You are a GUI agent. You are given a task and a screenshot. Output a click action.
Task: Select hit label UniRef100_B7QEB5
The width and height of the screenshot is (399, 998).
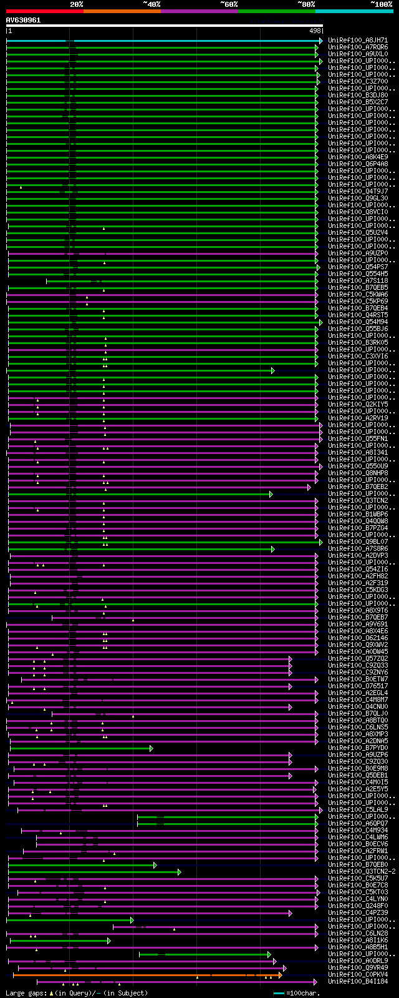click(x=358, y=288)
